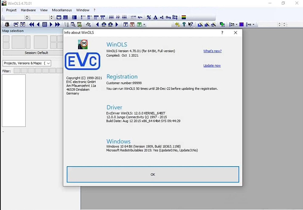This screenshot has height=210, width=303.
Task: Toggle the V version filter button
Action: pyautogui.click(x=132, y=25)
